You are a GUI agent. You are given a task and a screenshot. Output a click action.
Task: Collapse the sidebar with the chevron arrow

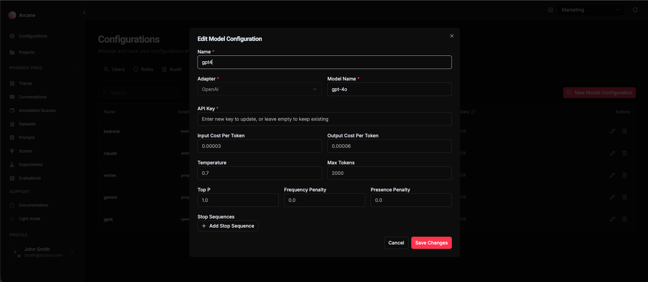84,13
